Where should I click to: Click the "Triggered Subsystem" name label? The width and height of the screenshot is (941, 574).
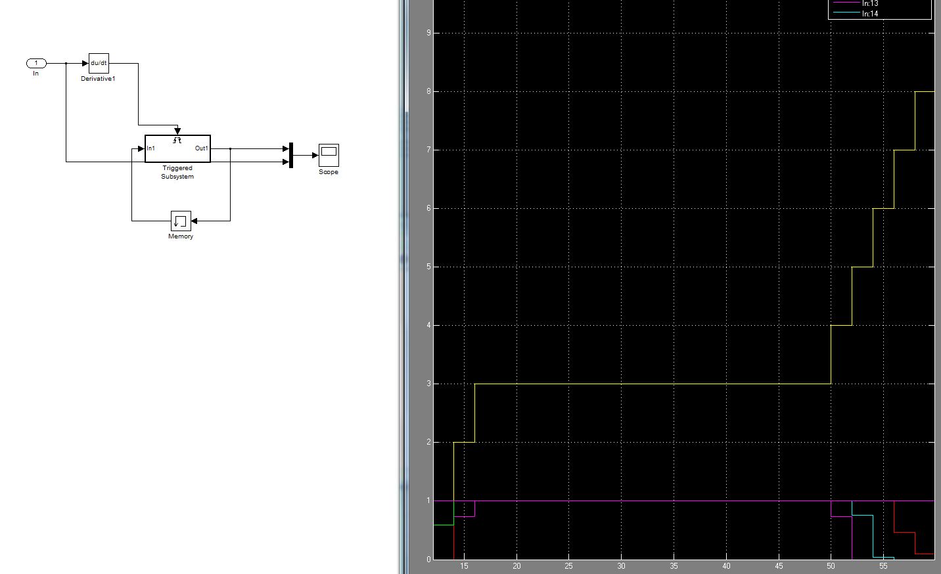177,172
